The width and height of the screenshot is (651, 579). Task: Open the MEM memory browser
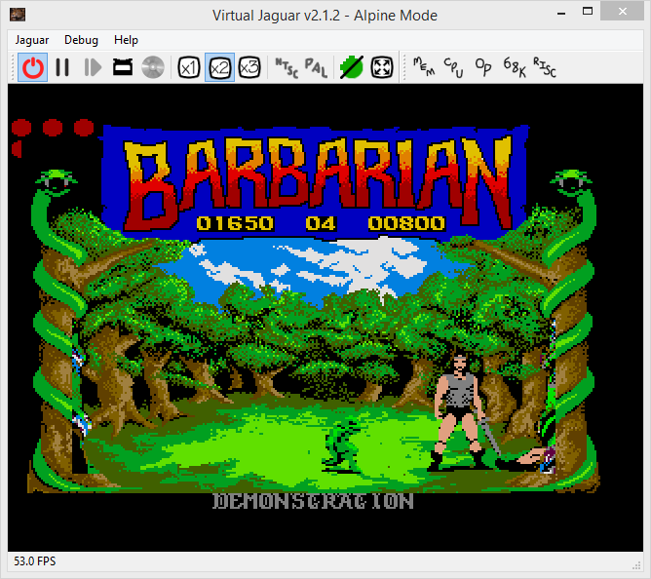click(x=423, y=67)
